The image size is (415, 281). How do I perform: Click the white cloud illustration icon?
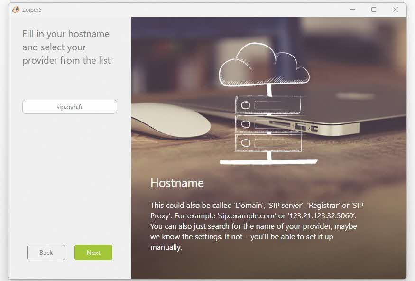[263, 64]
